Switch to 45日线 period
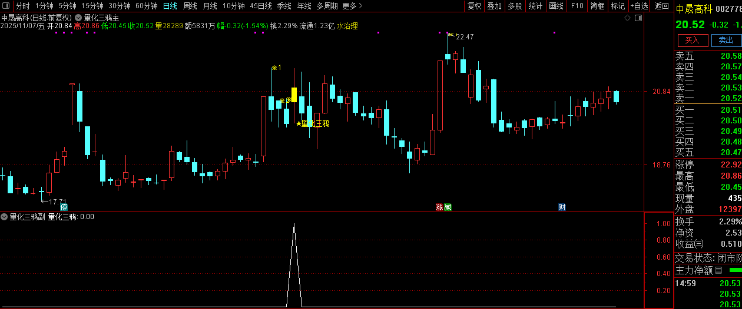The width and height of the screenshot is (742, 309). click(x=261, y=6)
